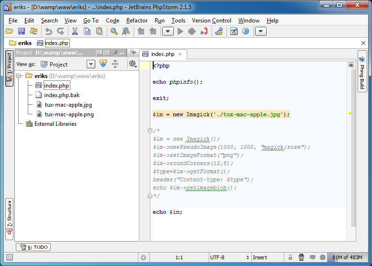The width and height of the screenshot is (372, 266).
Task: Click the Collapse All icon
Action: [x=115, y=64]
